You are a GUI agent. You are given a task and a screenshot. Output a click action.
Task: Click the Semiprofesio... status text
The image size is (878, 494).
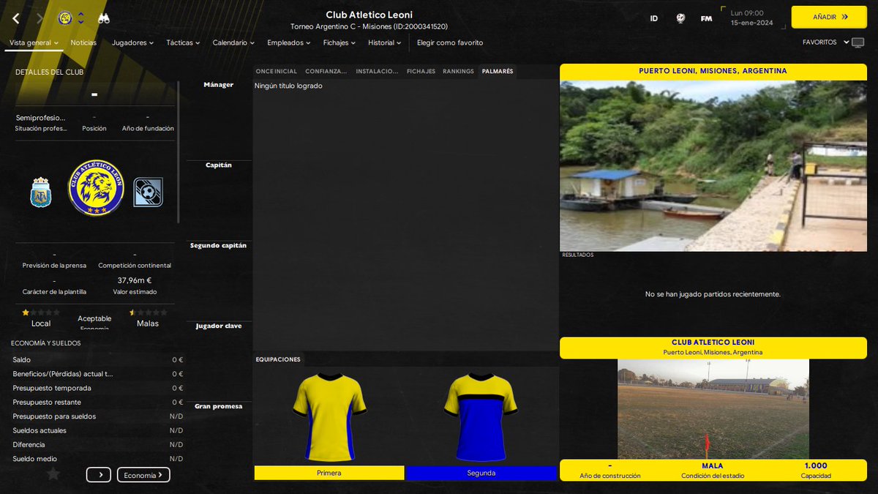[40, 117]
